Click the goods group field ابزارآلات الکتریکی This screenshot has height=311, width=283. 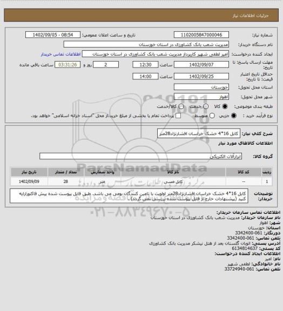click(x=140, y=156)
